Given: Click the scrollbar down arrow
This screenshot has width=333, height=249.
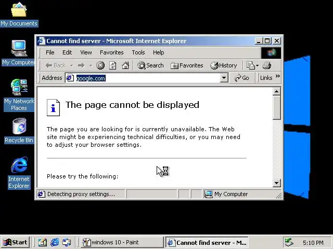Looking at the screenshot, I should [x=276, y=183].
